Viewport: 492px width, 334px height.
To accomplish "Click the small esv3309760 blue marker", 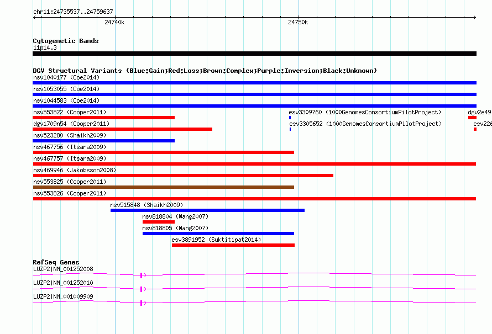I will 290,118.
